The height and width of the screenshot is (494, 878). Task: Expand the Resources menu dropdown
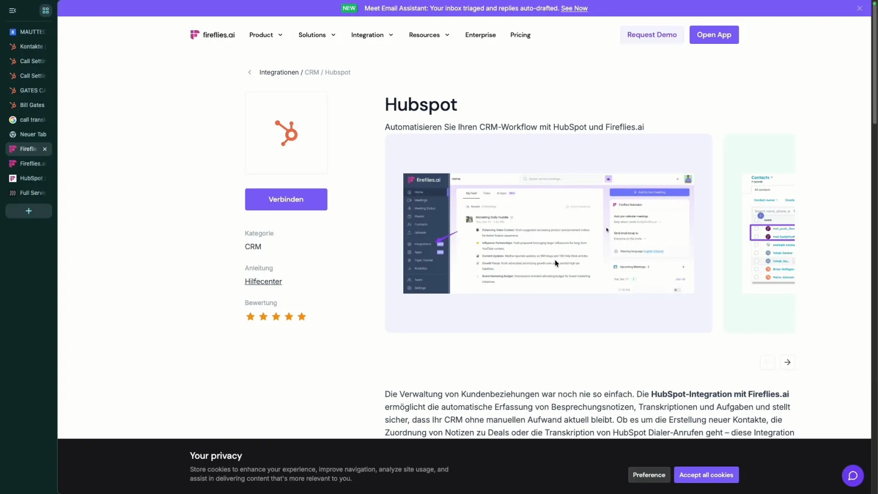coord(429,35)
